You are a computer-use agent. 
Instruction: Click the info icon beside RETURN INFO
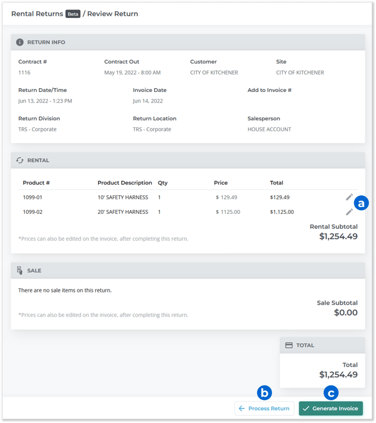(20, 42)
